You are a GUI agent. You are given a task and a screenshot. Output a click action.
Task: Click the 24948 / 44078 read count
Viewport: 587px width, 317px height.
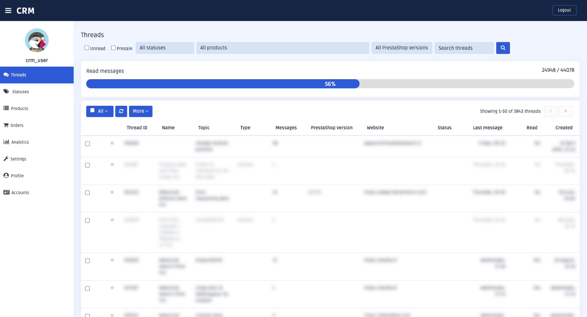pos(558,70)
